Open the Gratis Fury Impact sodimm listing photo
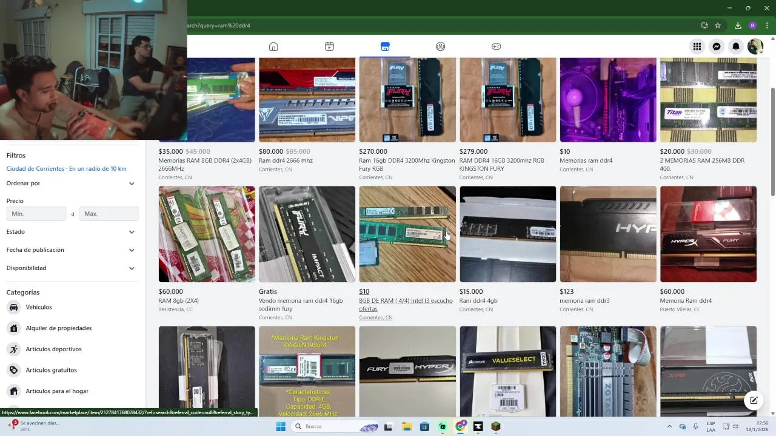This screenshot has height=436, width=776. pos(307,234)
